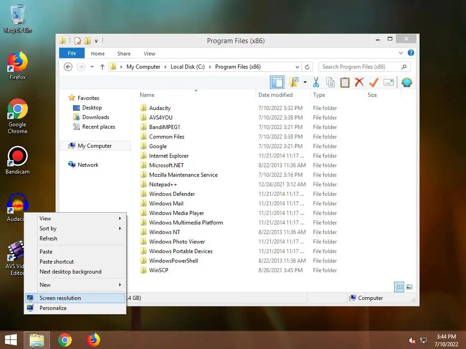Switch to the Home ribbon tab

click(98, 54)
